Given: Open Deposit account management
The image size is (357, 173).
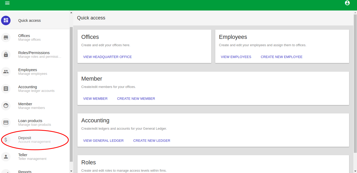Looking at the screenshot, I should click(x=35, y=140).
